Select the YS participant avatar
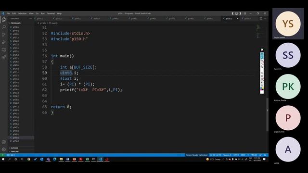The height and width of the screenshot is (173, 308). pos(288,24)
